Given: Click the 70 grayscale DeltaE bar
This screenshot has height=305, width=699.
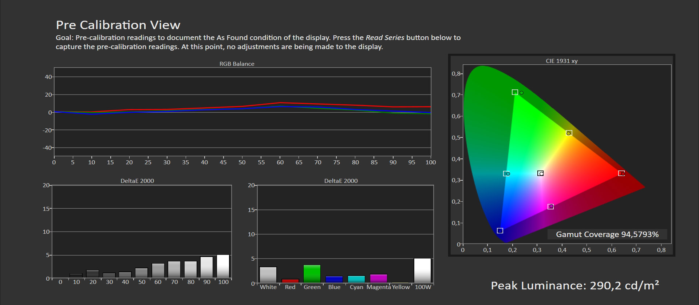Looking at the screenshot, I should click(174, 270).
